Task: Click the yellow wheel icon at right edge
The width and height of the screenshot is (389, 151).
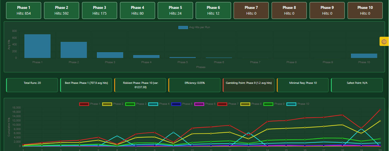Action: tap(384, 41)
